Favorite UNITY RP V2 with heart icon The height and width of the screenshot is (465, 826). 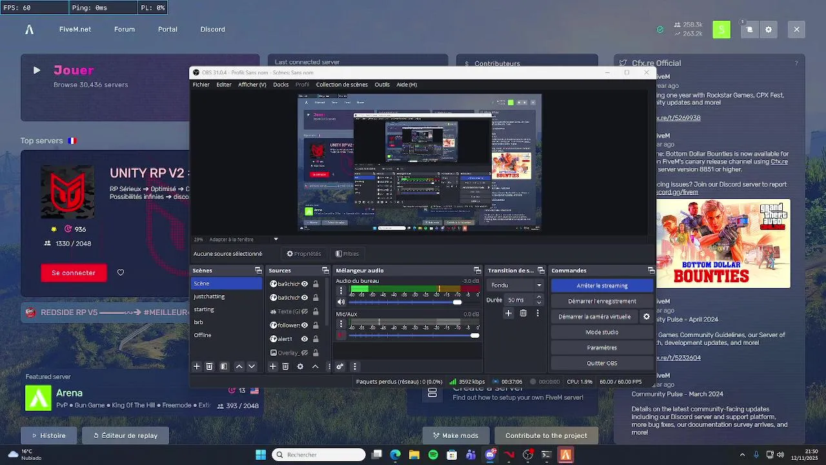pos(121,273)
